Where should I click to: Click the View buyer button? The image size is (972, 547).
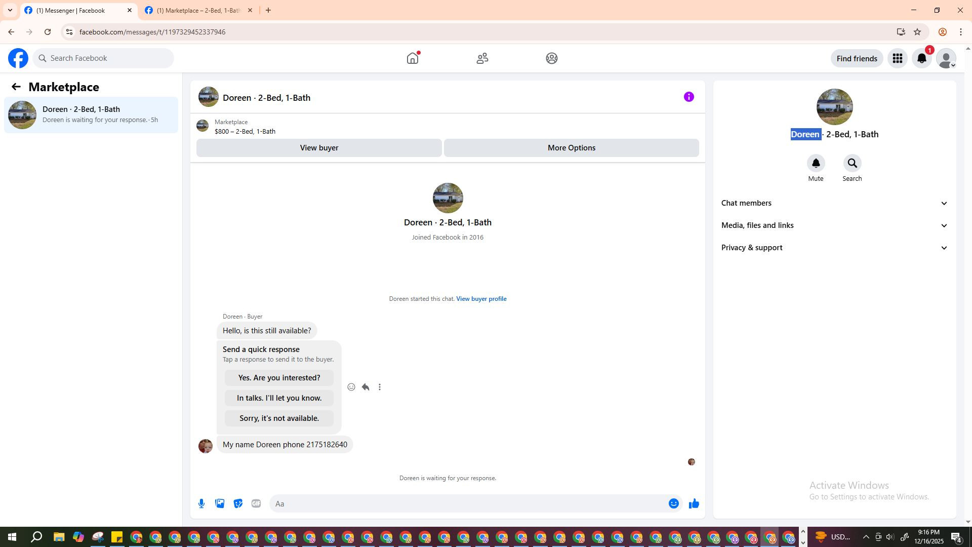319,148
